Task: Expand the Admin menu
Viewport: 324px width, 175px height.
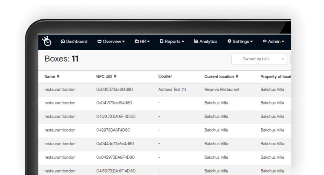Action: click(x=273, y=41)
